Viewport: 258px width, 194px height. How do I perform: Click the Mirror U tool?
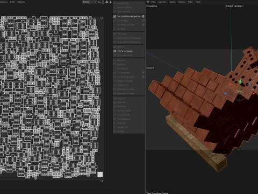[129, 60]
